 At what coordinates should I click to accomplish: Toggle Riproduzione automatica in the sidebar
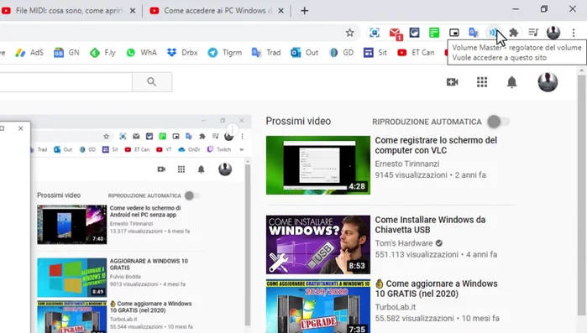tap(498, 122)
